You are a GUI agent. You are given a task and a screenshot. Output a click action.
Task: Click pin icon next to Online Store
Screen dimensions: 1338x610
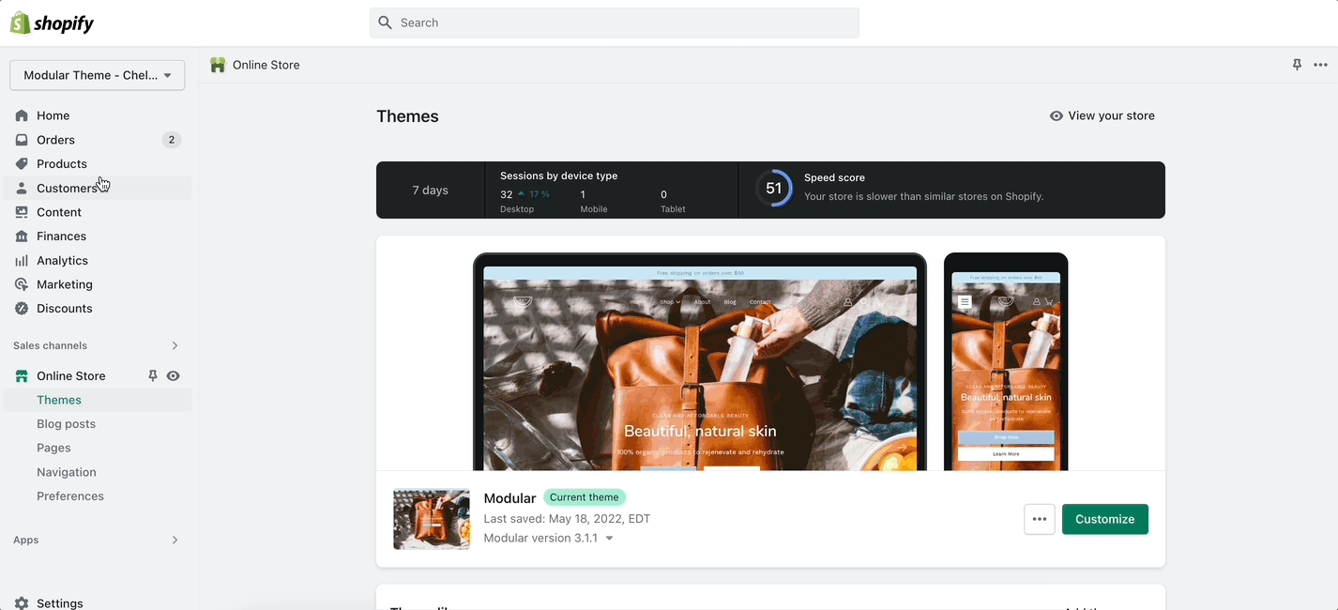pyautogui.click(x=153, y=375)
